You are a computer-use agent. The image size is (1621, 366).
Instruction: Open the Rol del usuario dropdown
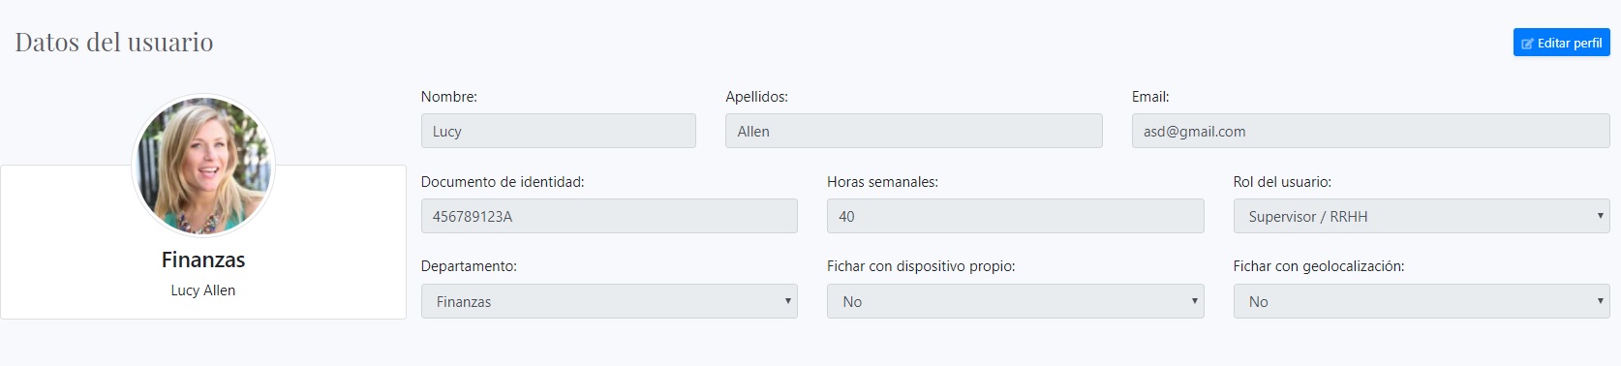point(1421,216)
